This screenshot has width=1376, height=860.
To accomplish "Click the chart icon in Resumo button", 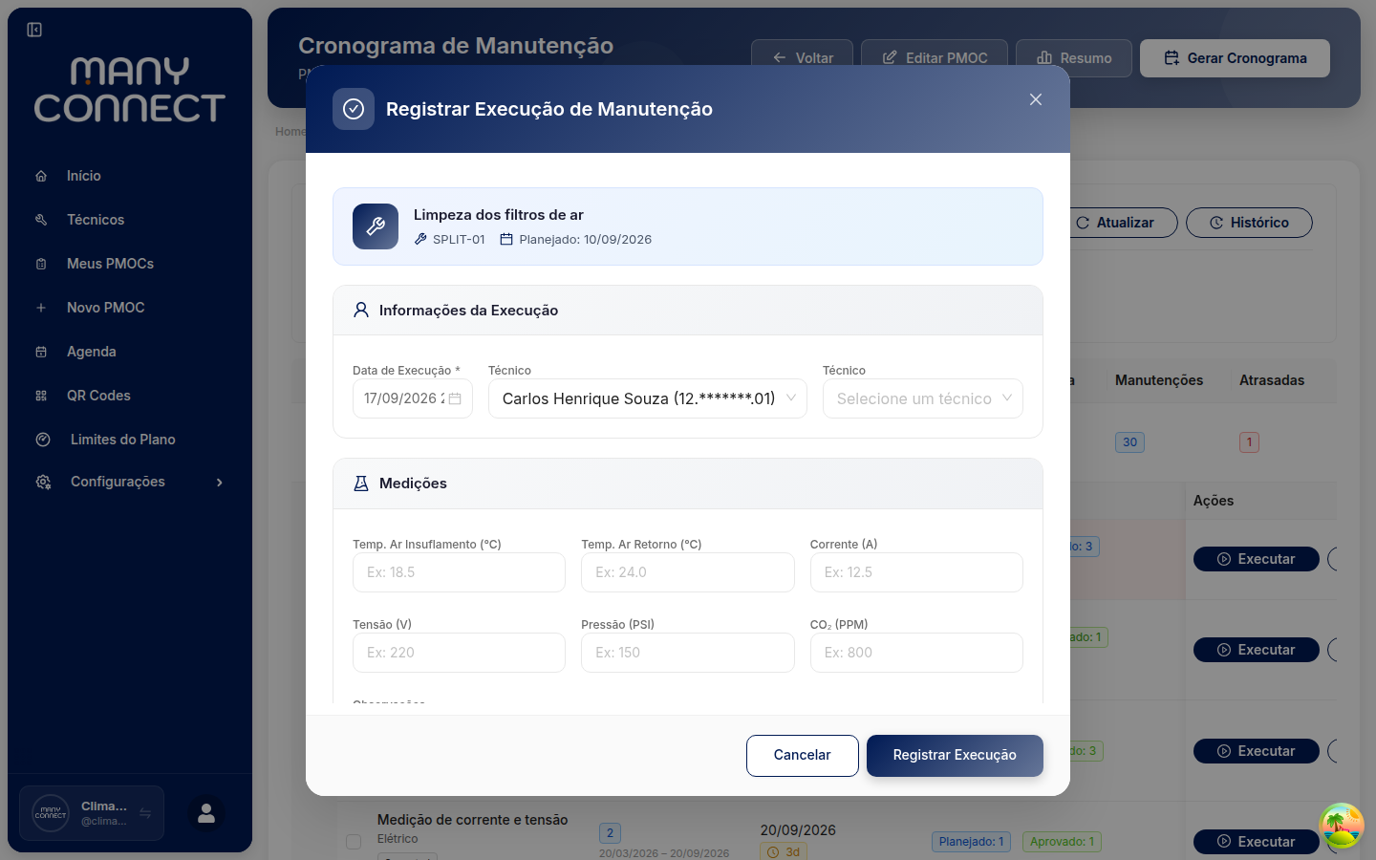I will [1044, 58].
